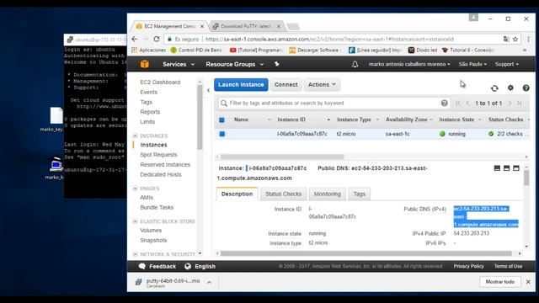
Task: Click the sidebar vertical scrollbar
Action: [200, 117]
